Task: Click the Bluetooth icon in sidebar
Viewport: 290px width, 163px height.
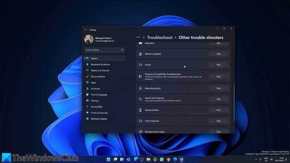Action: click(x=87, y=64)
